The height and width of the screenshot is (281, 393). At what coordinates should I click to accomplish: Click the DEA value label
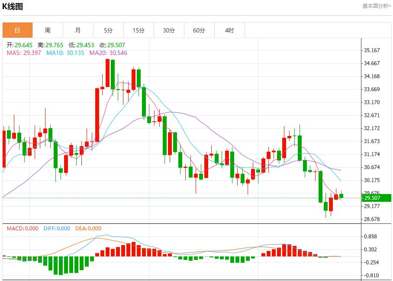coord(88,229)
